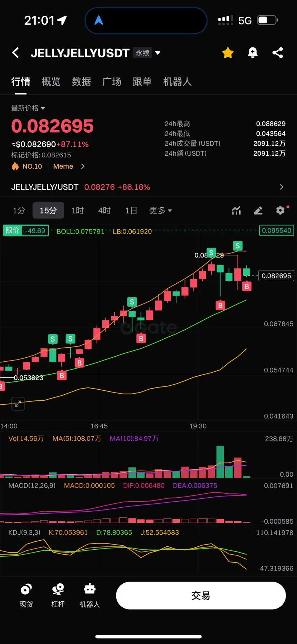Image resolution: width=297 pixels, height=644 pixels.
Task: Switch to 行情 tab
Action: (21, 82)
